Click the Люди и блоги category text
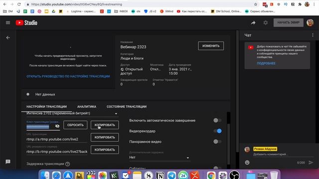This screenshot has height=179, width=319. (132, 58)
